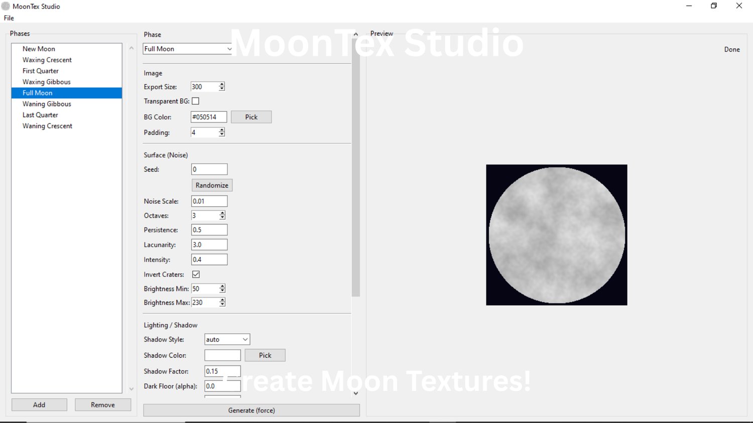Click the Export Size value field
This screenshot has width=753, height=423.
tap(205, 87)
